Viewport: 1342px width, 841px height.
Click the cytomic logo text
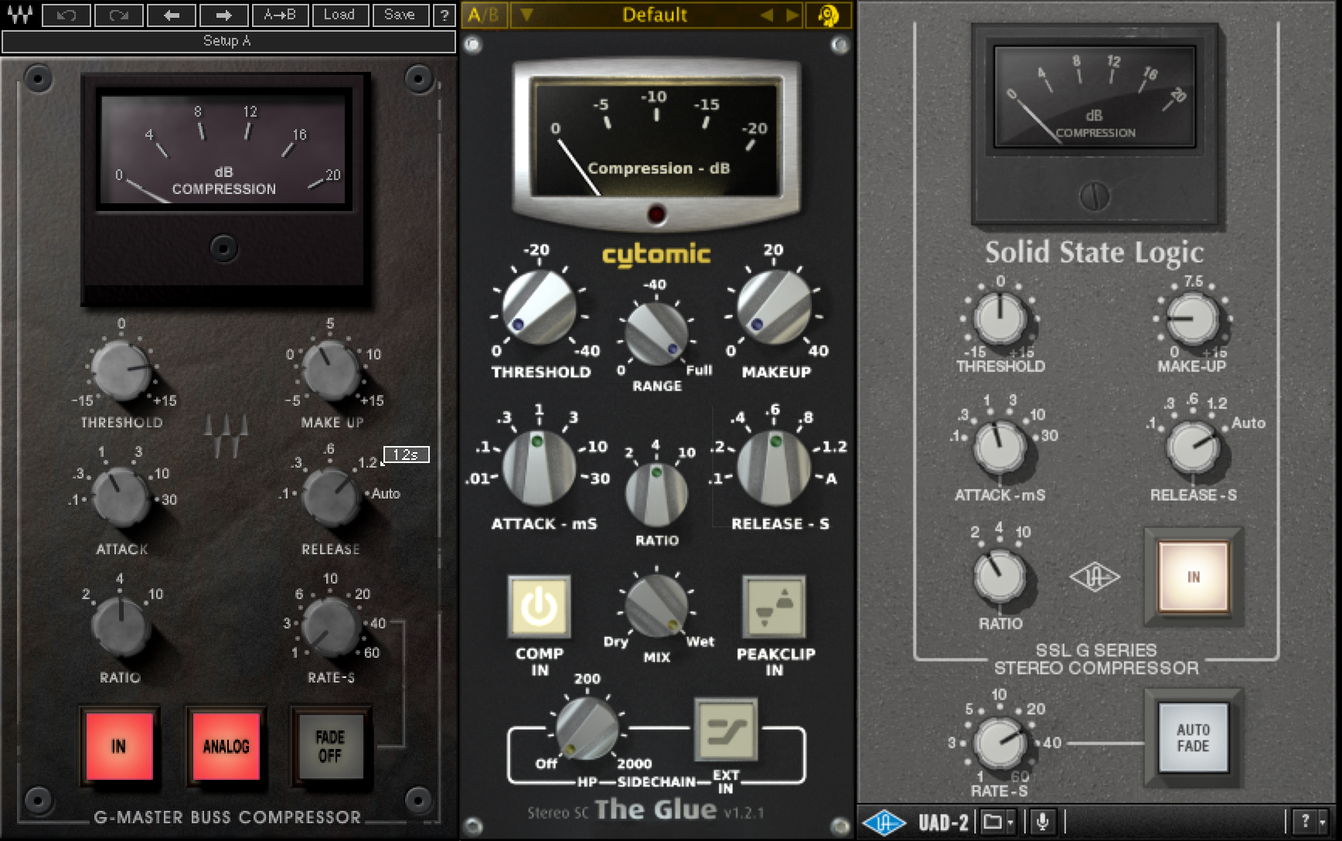coord(656,254)
